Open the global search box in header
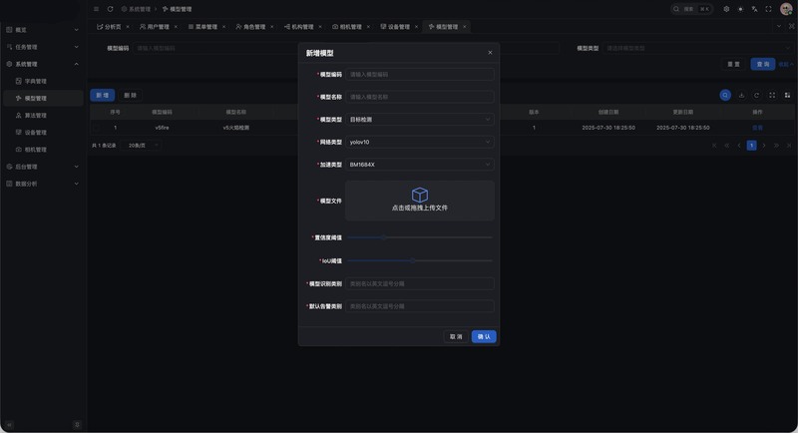Image resolution: width=798 pixels, height=433 pixels. [x=691, y=9]
